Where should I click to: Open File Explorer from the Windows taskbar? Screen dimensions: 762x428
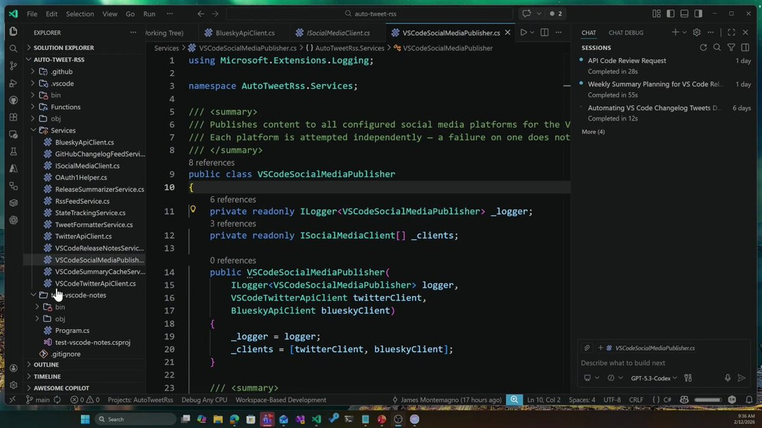click(x=218, y=419)
